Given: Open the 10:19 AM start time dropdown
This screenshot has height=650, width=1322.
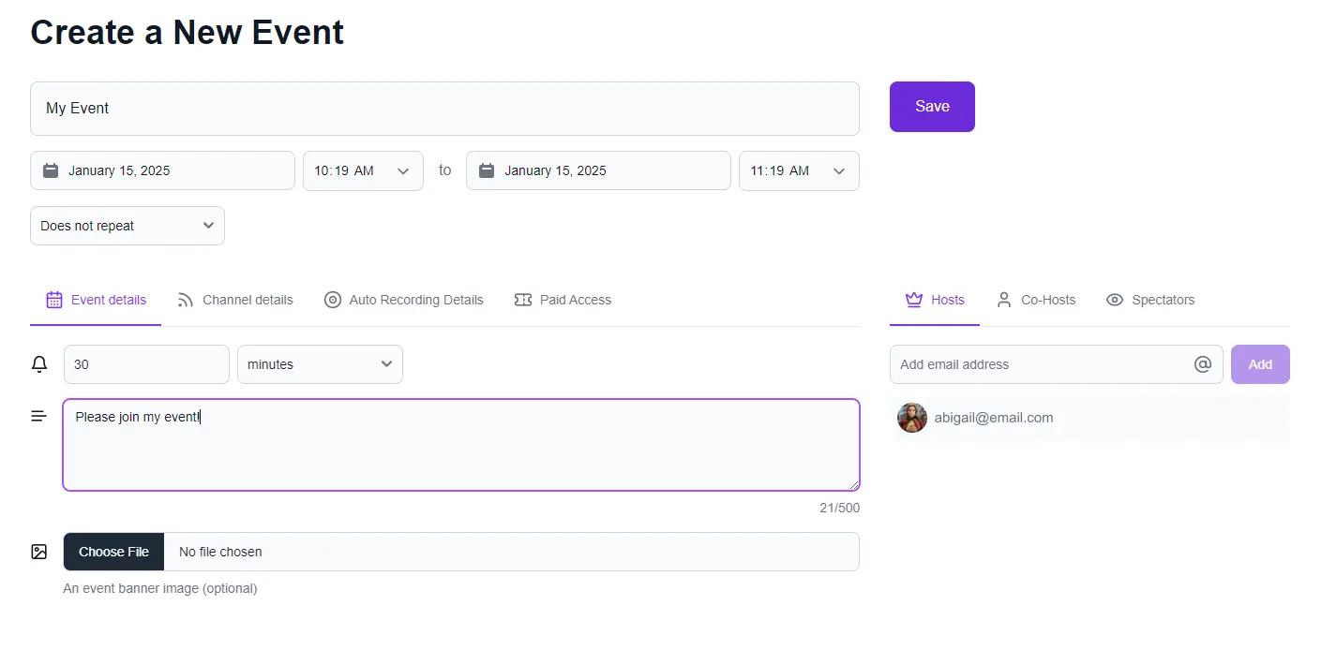Looking at the screenshot, I should tap(363, 170).
